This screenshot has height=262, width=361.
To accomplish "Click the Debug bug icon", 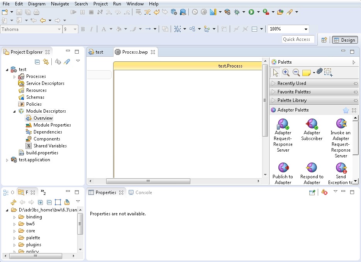I will (x=236, y=12).
